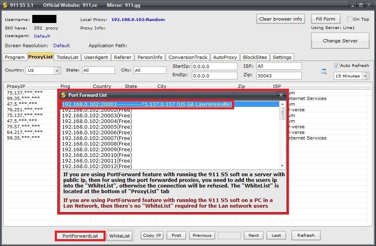Image resolution: width=376 pixels, height=246 pixels.
Task: Click the Zip field containing 30043
Action: click(x=279, y=75)
